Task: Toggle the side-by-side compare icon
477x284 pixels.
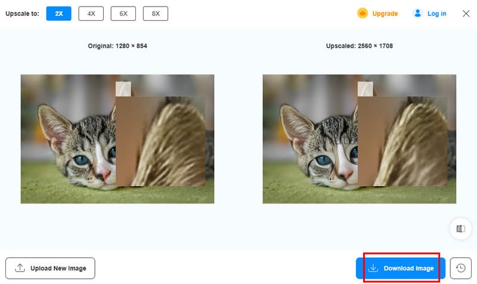Action: click(x=460, y=229)
